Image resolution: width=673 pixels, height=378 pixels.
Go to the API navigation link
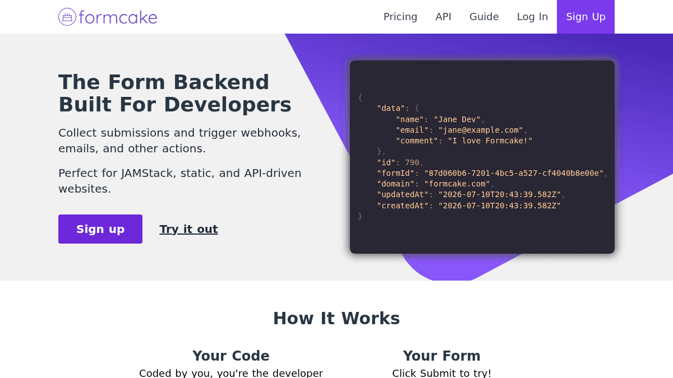[x=444, y=17]
